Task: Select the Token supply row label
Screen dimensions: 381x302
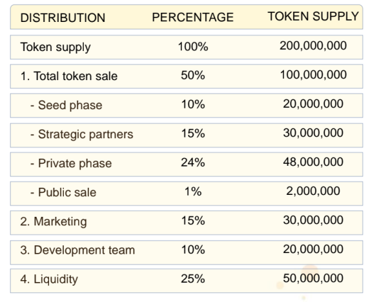Action: [56, 47]
